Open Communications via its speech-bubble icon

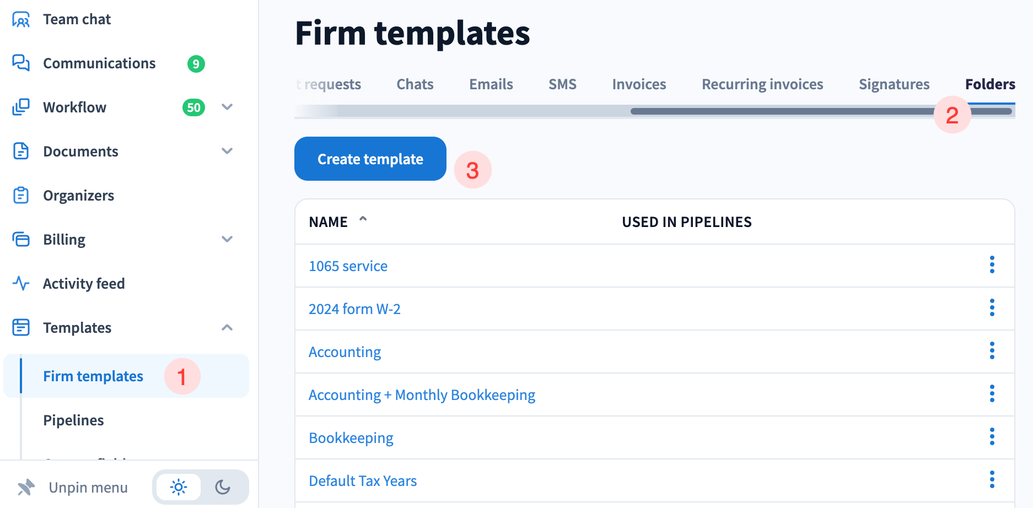coord(21,63)
